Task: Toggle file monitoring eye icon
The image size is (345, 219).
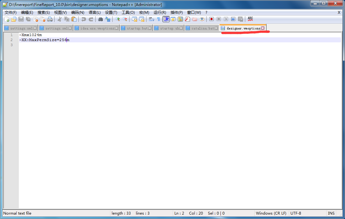Action: [x=202, y=19]
